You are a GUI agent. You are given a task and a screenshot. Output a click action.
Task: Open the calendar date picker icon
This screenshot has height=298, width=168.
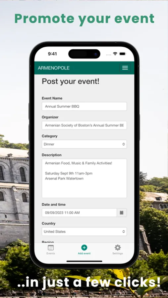(122, 213)
